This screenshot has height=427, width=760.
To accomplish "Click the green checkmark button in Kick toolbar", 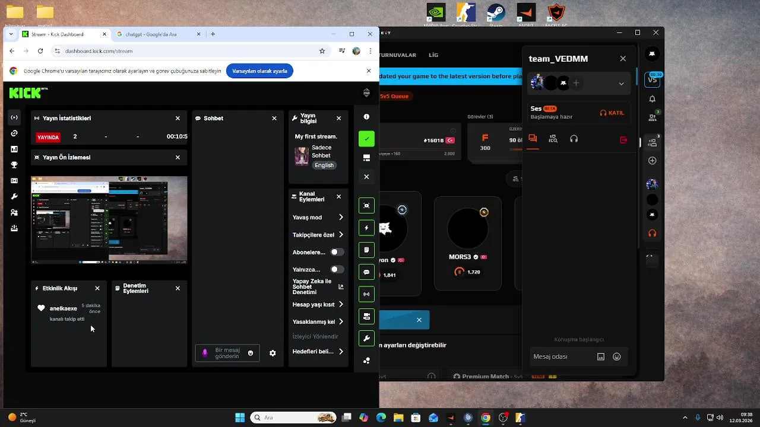I will 366,139.
